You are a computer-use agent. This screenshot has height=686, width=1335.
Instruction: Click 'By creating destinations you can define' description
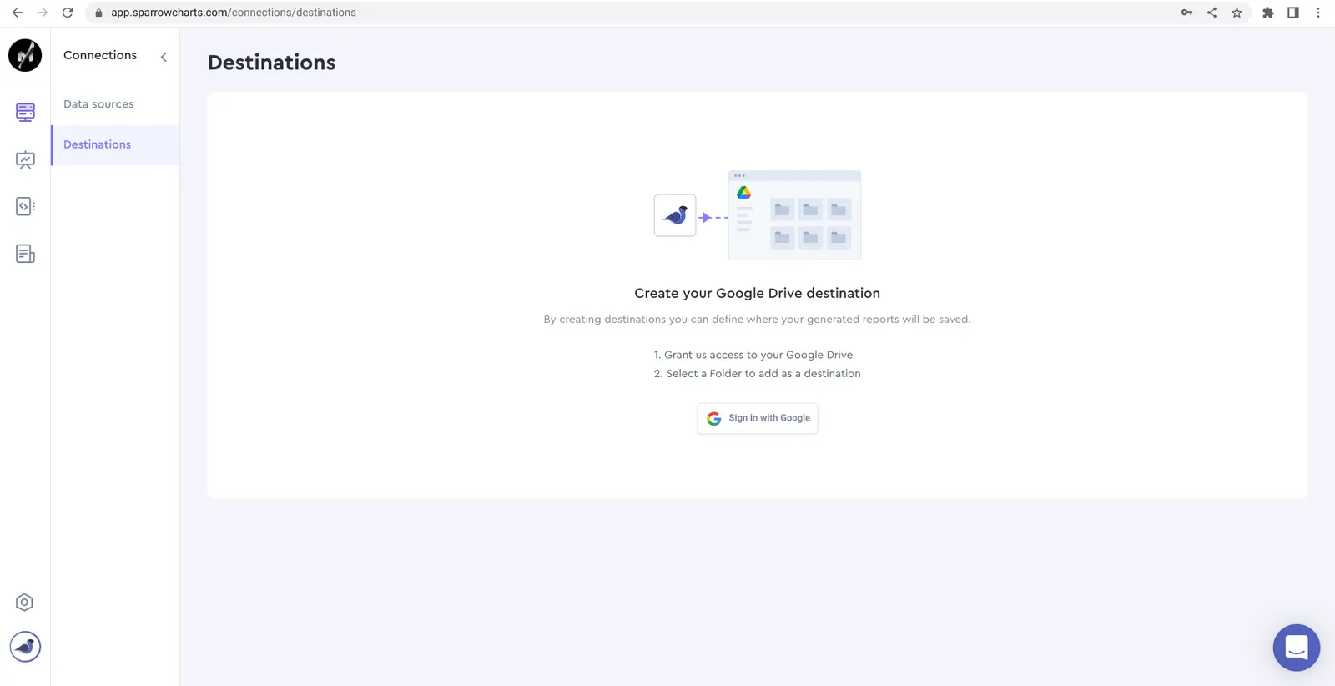[757, 320]
